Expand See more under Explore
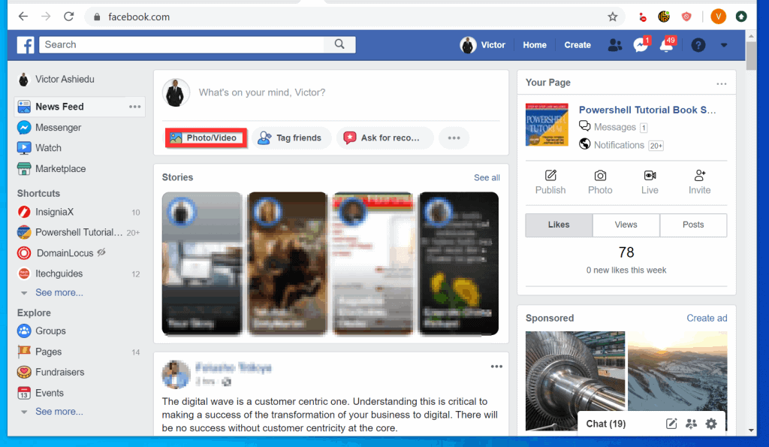This screenshot has width=769, height=447. (59, 411)
